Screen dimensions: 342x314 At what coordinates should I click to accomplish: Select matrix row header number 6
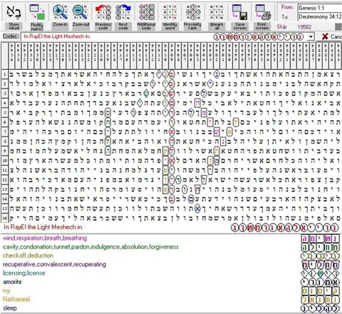point(4,122)
